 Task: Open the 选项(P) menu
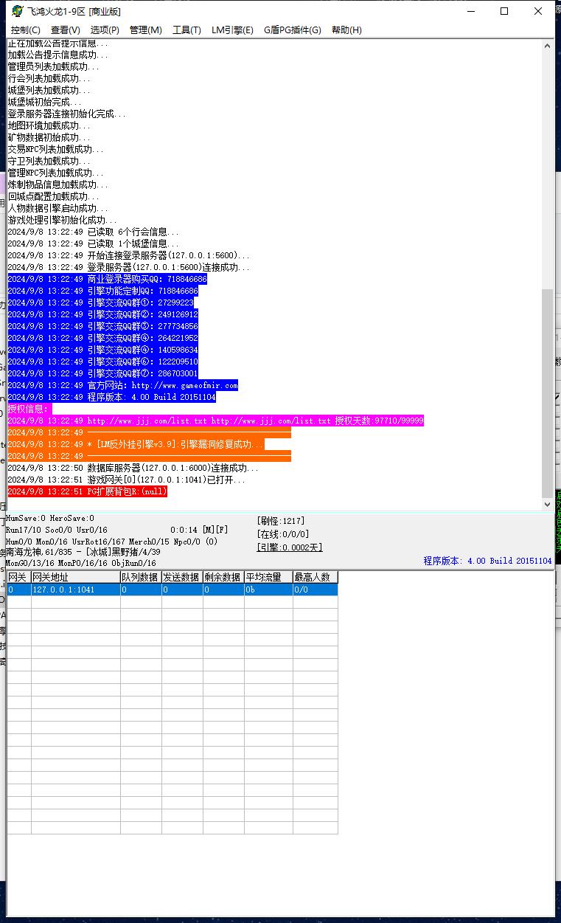105,30
